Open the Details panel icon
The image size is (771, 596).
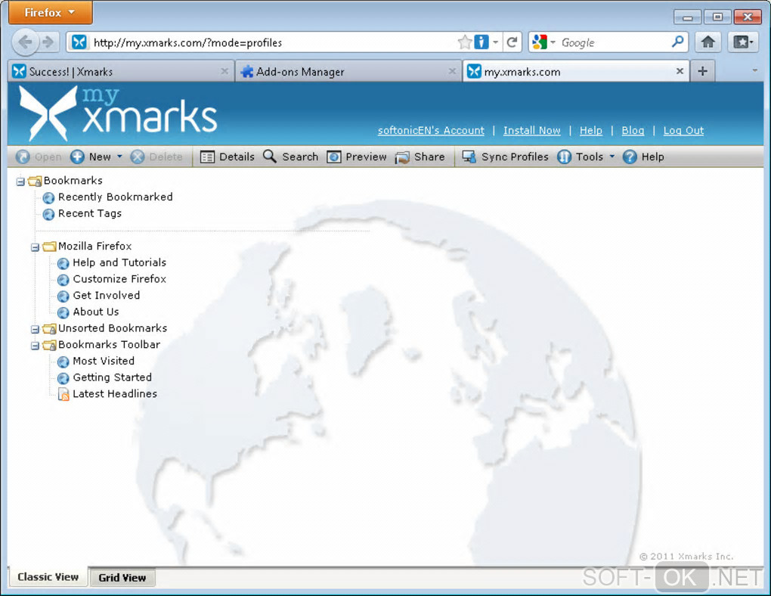(x=208, y=157)
